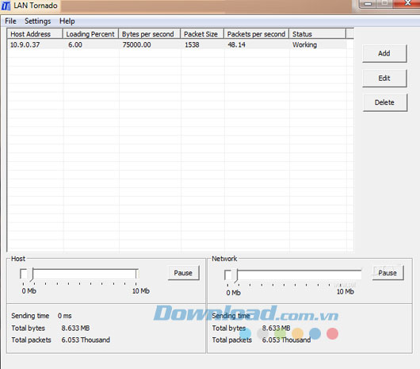Open the Settings menu

tap(37, 21)
